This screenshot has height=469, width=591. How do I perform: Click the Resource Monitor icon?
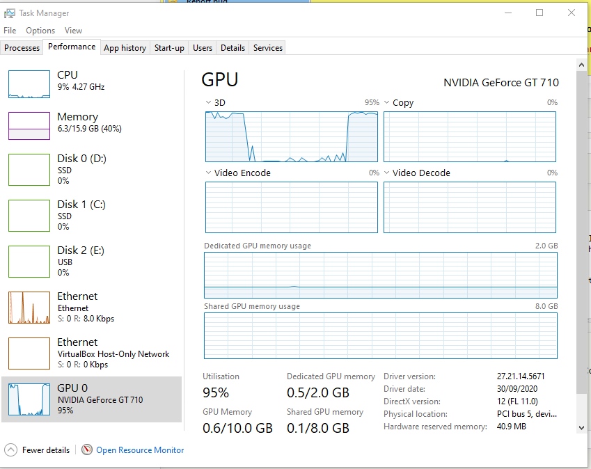pos(87,450)
